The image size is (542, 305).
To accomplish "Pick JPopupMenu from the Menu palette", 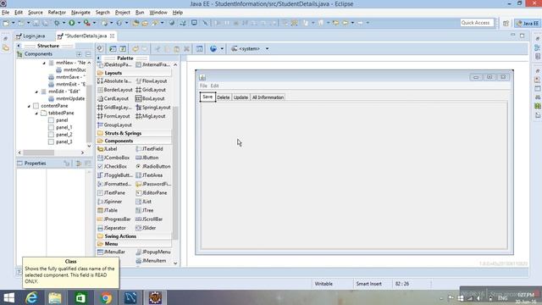I will point(153,252).
